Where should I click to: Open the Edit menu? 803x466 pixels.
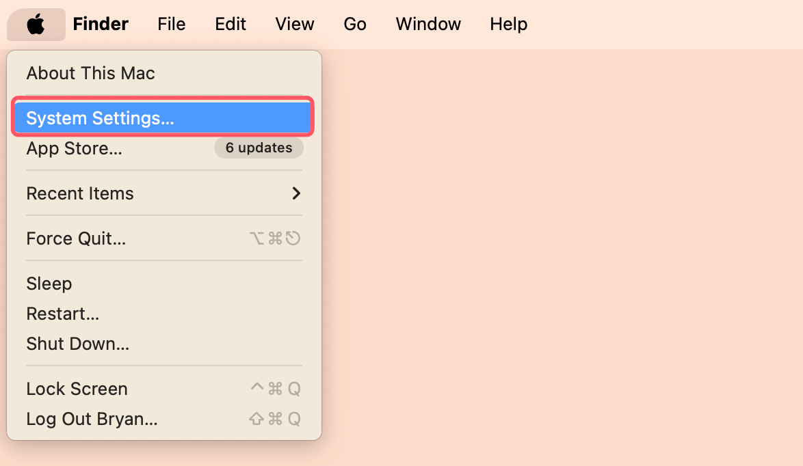click(230, 23)
